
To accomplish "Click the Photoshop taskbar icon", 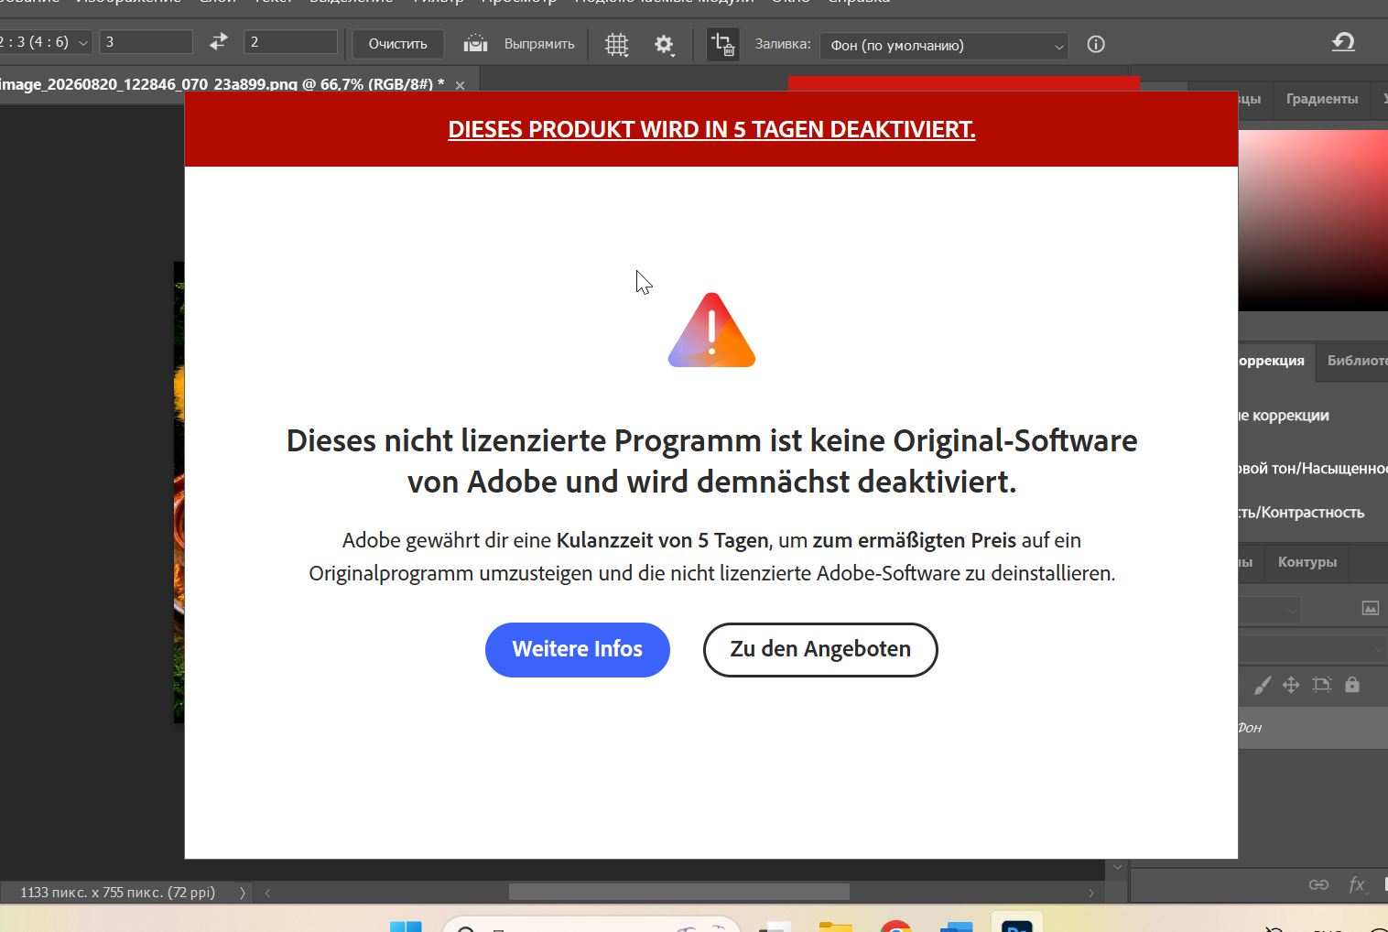I will (x=1016, y=923).
